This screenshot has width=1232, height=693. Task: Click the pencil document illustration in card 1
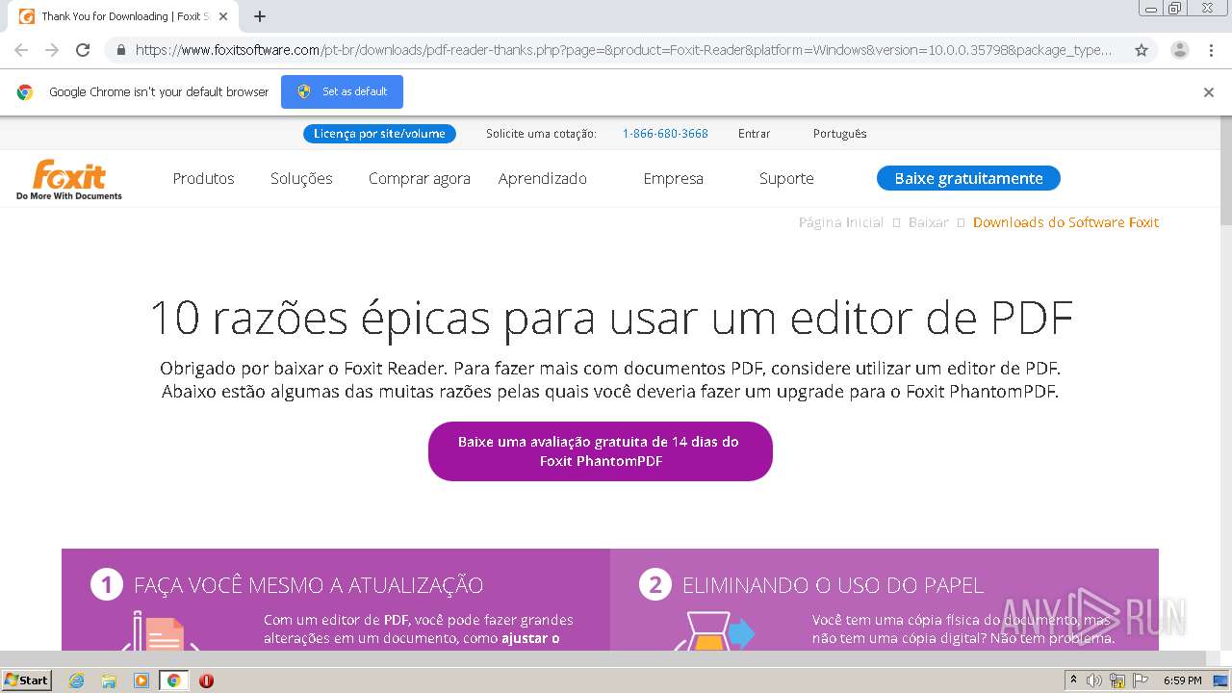click(x=161, y=631)
